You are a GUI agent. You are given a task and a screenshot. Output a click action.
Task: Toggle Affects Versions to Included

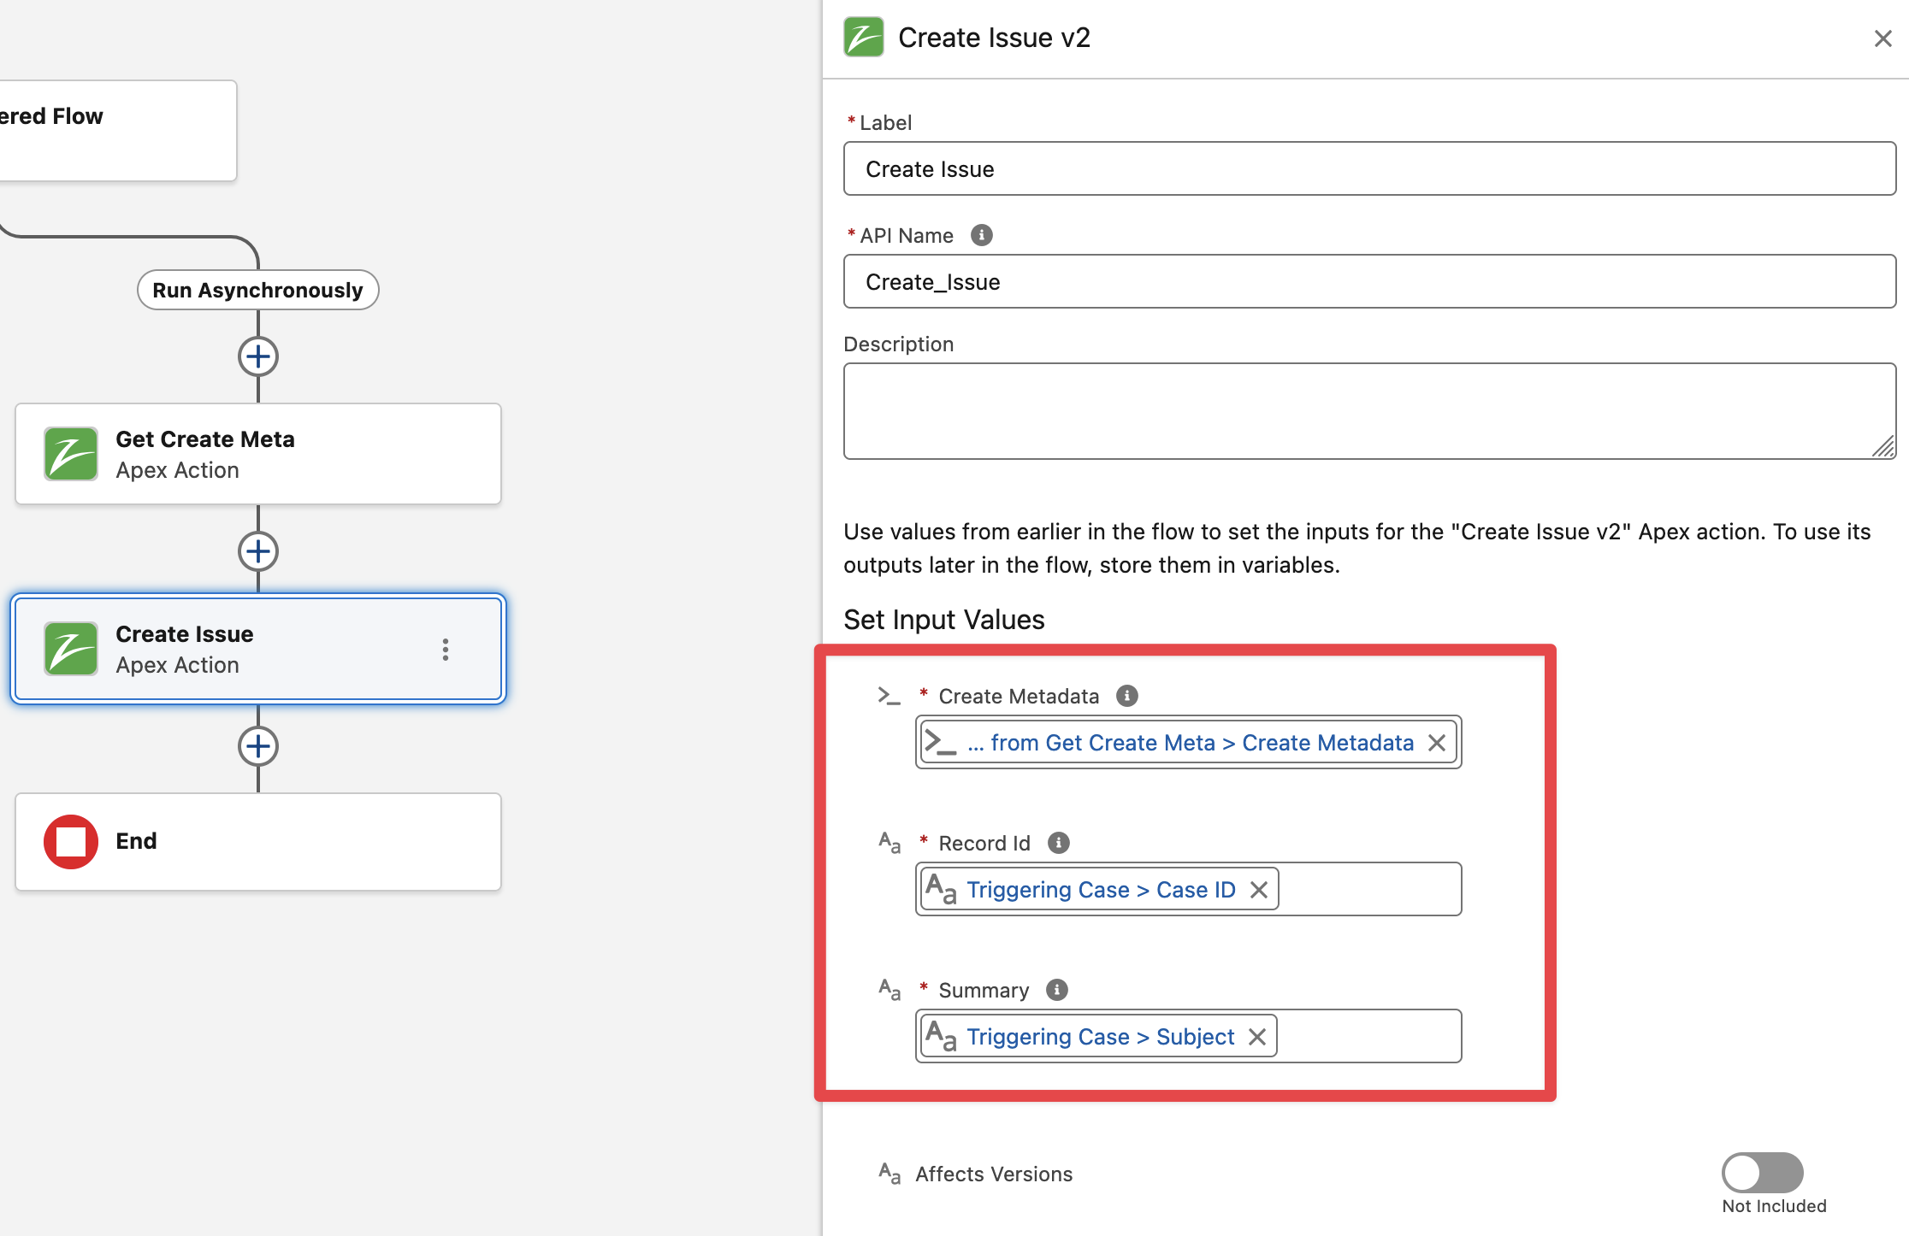coord(1761,1173)
